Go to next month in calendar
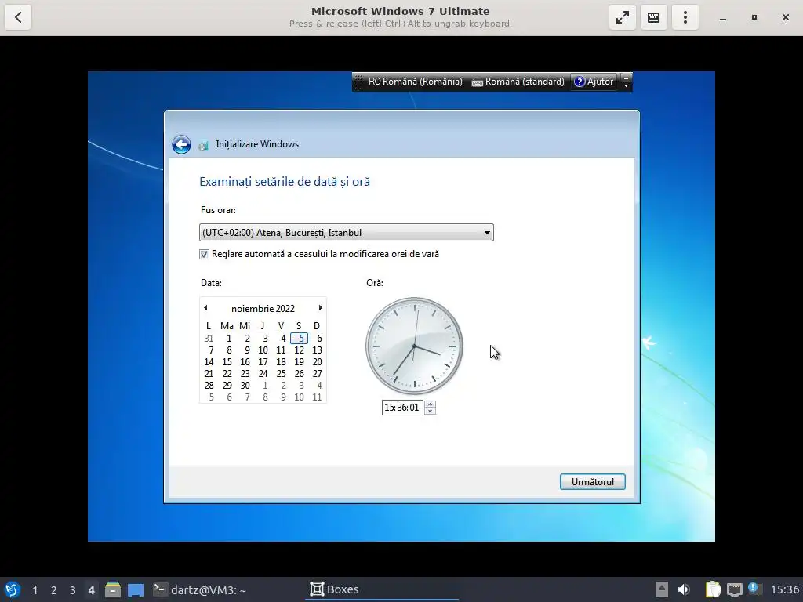 tap(320, 307)
